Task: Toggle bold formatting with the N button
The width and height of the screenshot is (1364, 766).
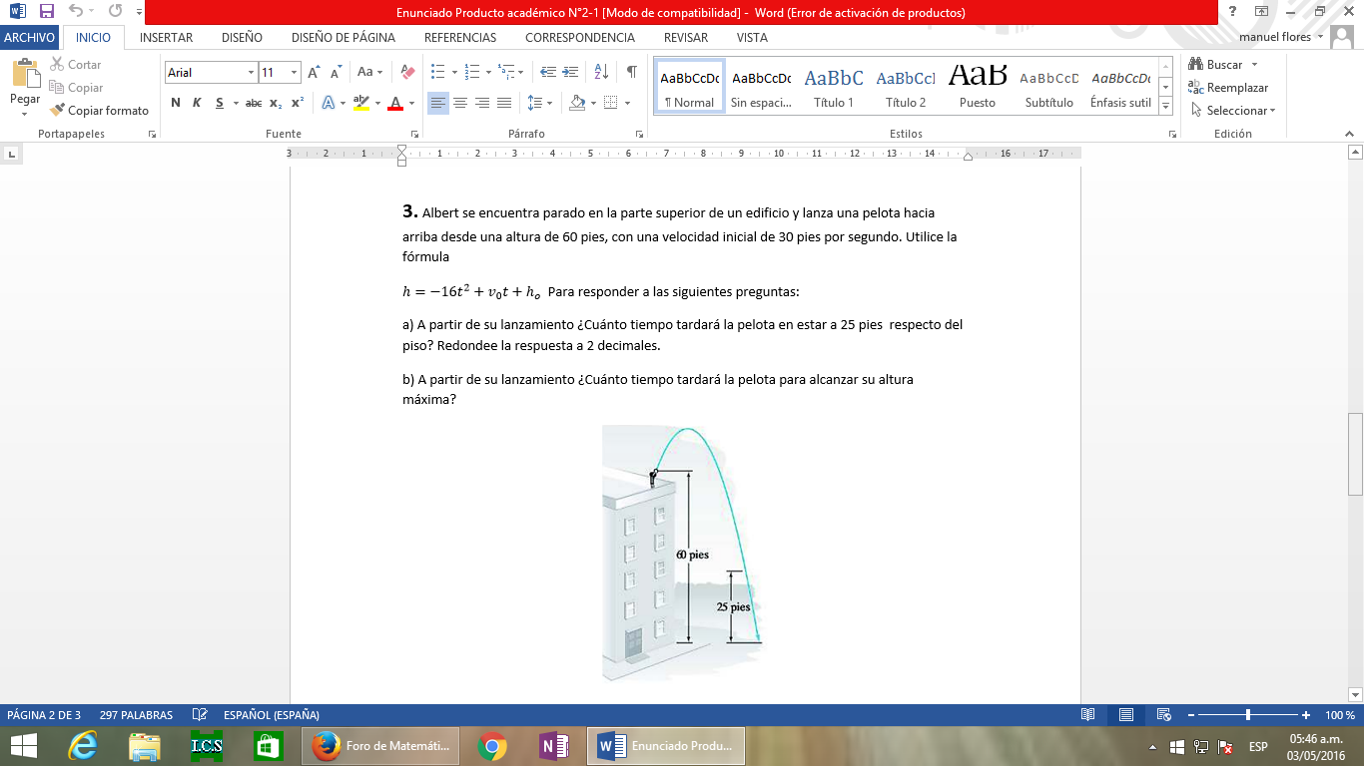Action: [176, 103]
